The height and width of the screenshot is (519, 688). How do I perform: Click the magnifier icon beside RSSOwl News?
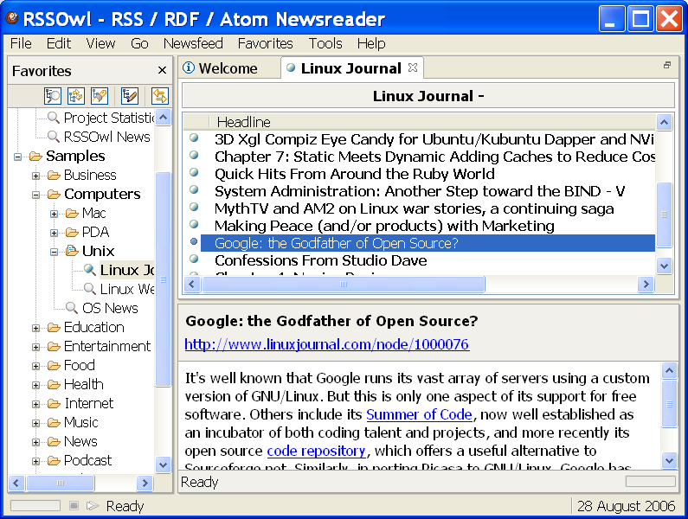click(x=54, y=137)
